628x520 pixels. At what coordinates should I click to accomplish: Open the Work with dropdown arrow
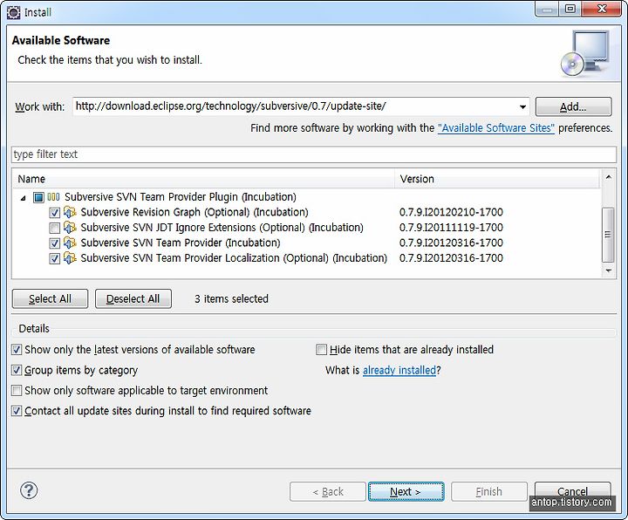[x=522, y=107]
